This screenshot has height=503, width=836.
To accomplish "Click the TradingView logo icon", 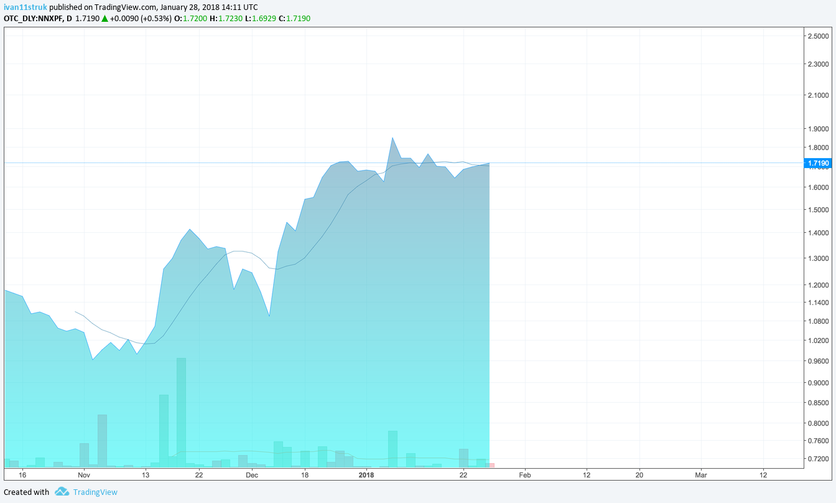I will 62,492.
